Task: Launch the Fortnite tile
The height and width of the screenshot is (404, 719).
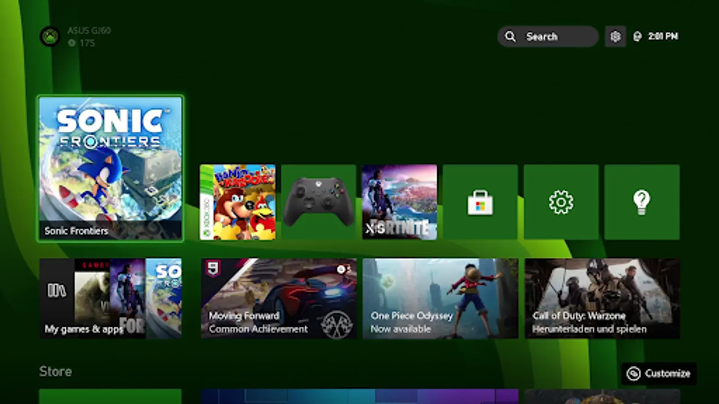Action: (x=399, y=202)
